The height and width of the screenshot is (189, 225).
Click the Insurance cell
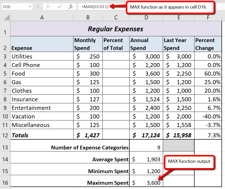pos(42,99)
